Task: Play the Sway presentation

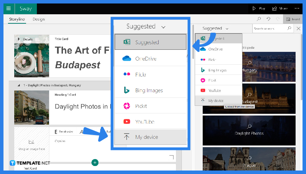Action: (259, 8)
